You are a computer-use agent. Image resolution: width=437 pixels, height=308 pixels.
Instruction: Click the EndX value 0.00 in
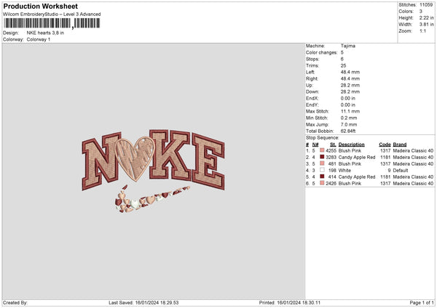348,98
